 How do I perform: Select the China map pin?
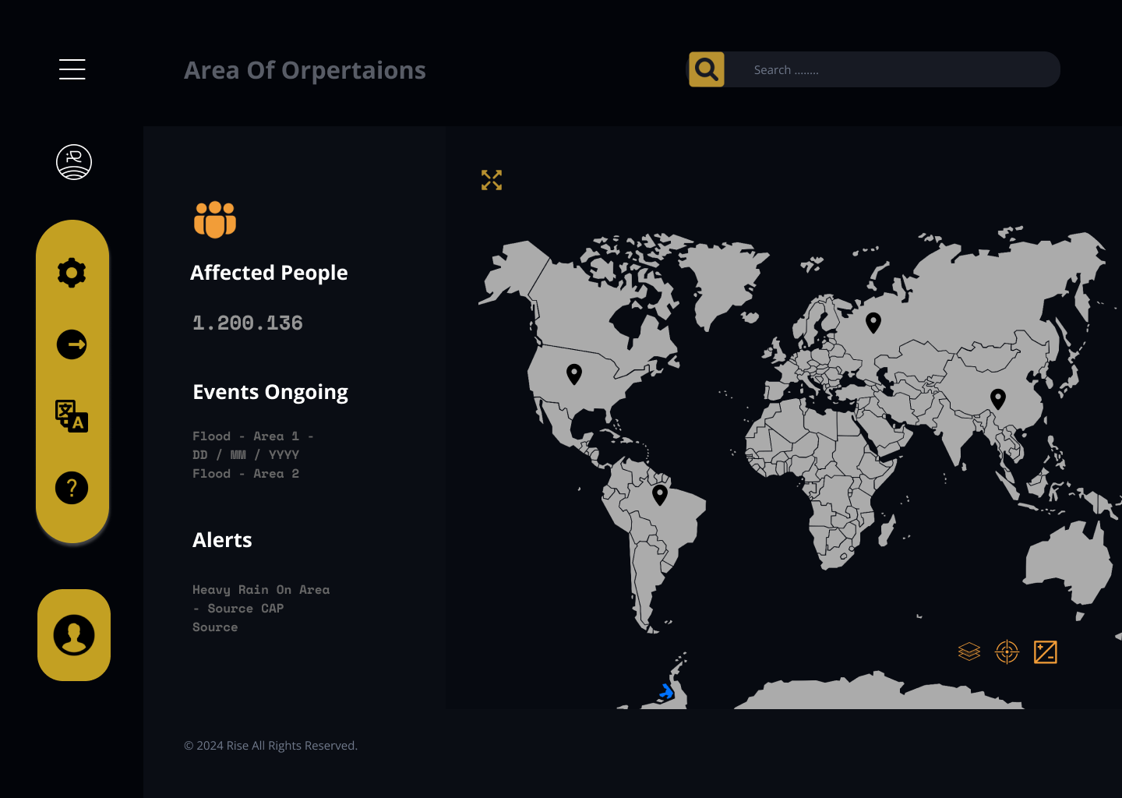(998, 399)
